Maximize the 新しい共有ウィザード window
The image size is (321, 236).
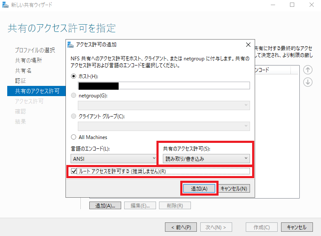(292, 5)
